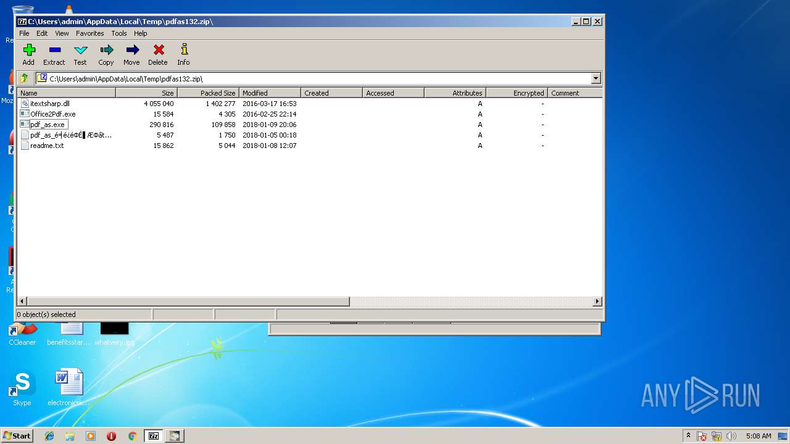Open CCleaner desktop shortcut
The height and width of the screenshot is (444, 790).
[22, 334]
